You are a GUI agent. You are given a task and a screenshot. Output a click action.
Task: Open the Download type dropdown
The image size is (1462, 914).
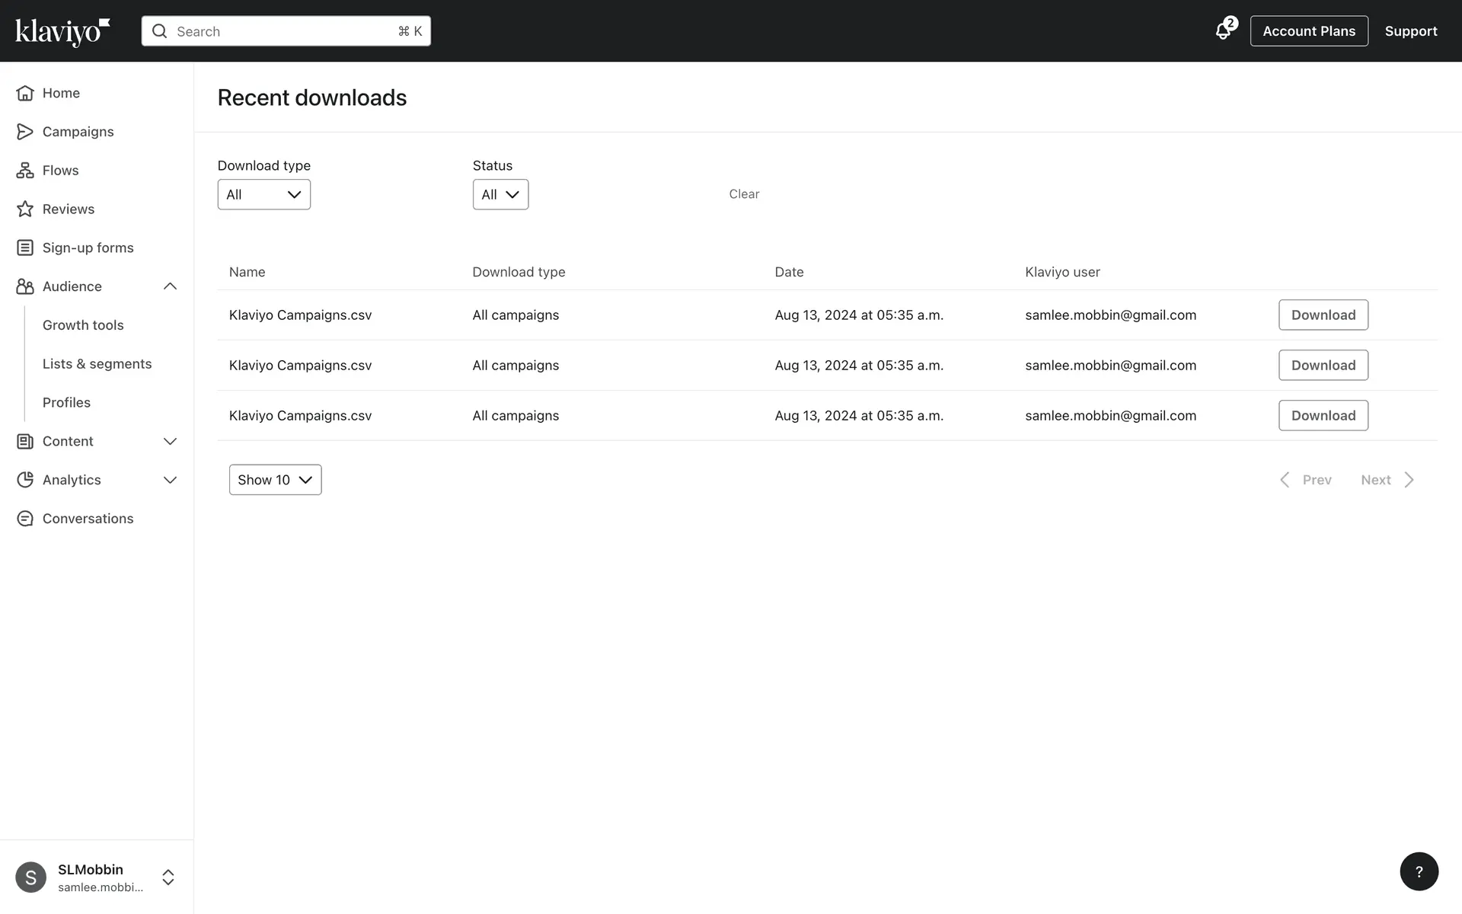click(263, 195)
